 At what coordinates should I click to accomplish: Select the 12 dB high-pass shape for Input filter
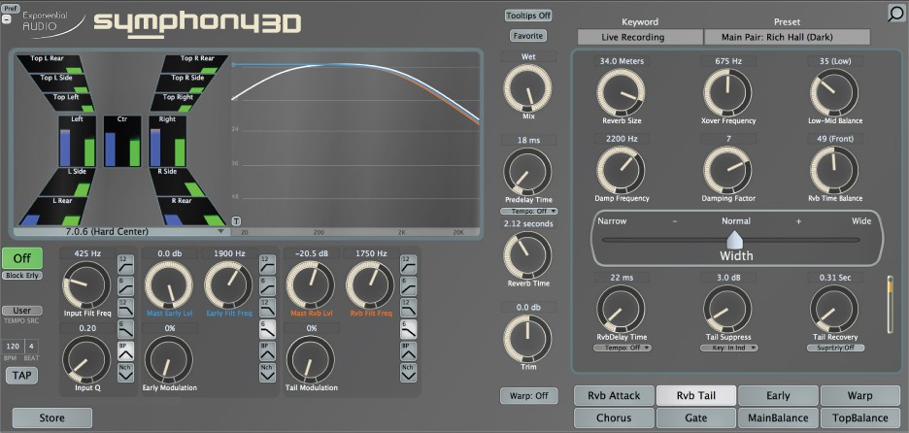pyautogui.click(x=126, y=264)
